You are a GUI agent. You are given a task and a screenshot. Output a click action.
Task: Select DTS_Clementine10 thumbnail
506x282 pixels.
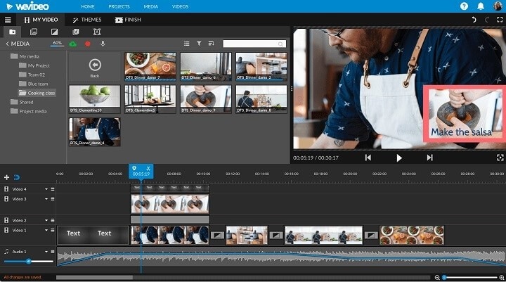pos(95,99)
